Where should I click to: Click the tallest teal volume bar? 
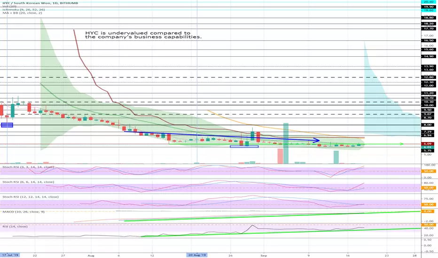coord(286,144)
